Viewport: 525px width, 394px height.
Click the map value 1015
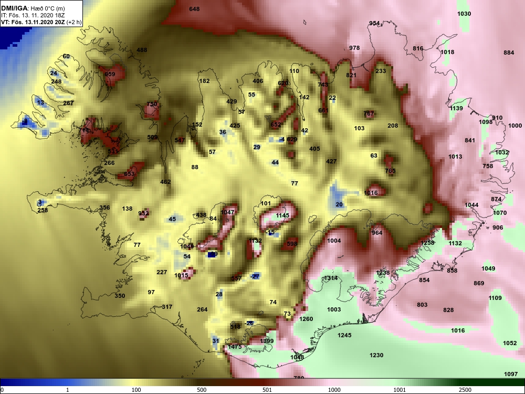181,276
